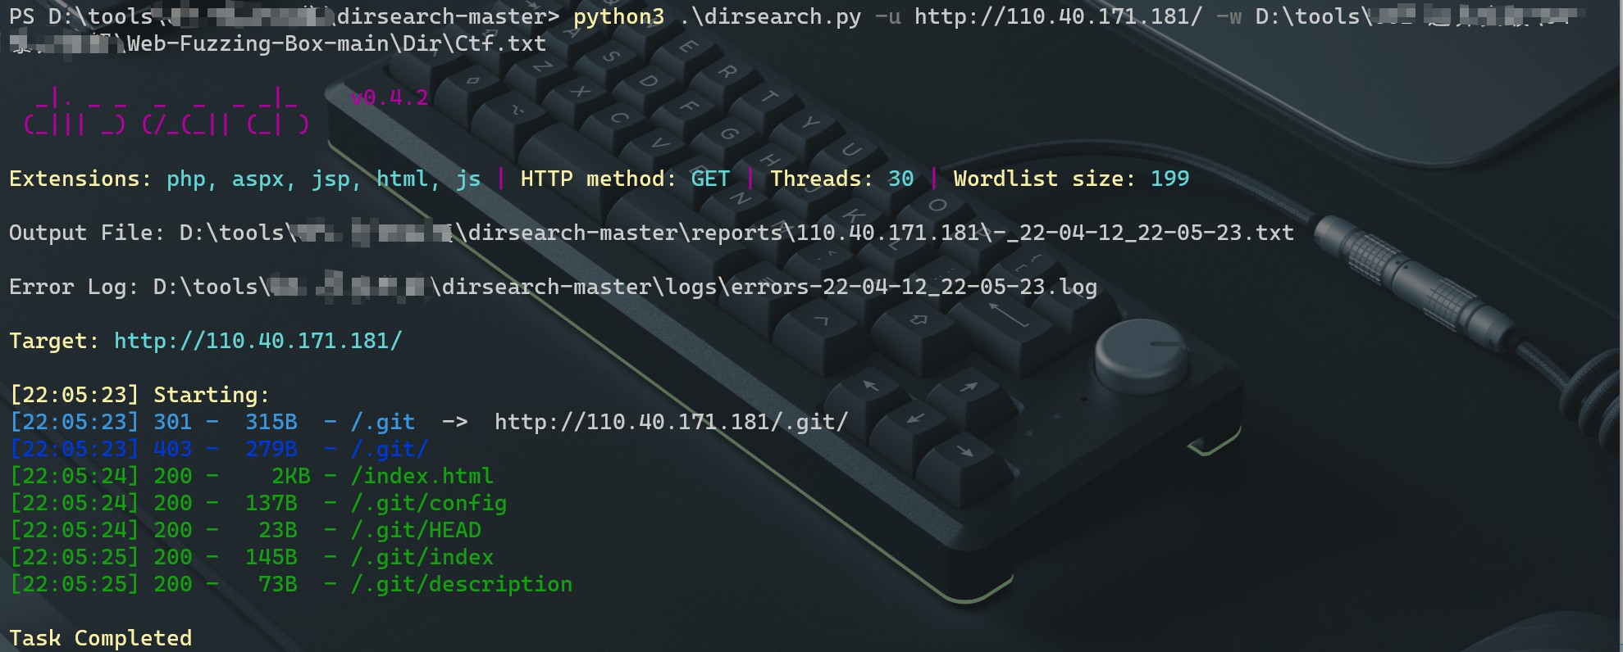Click the 403 /.git/ result path

(390, 449)
